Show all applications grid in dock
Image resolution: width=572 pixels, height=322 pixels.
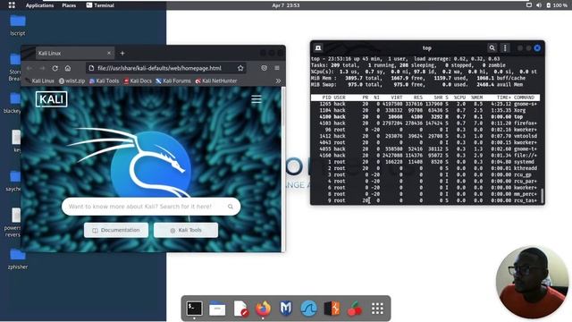click(377, 309)
